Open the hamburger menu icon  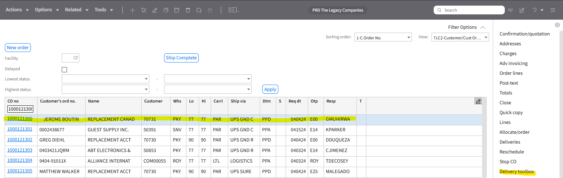click(x=553, y=10)
